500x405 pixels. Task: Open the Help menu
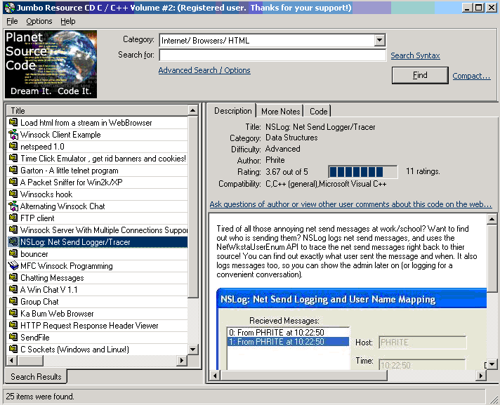click(x=68, y=21)
